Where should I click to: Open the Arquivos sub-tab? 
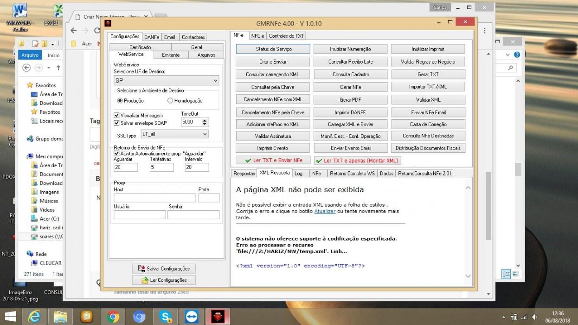(206, 55)
